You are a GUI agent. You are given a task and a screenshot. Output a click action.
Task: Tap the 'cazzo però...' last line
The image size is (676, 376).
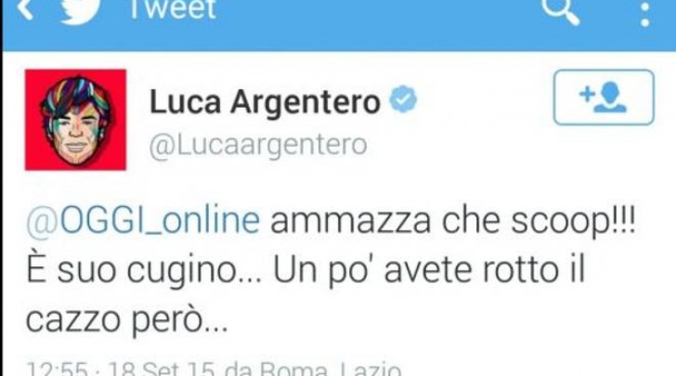(126, 321)
